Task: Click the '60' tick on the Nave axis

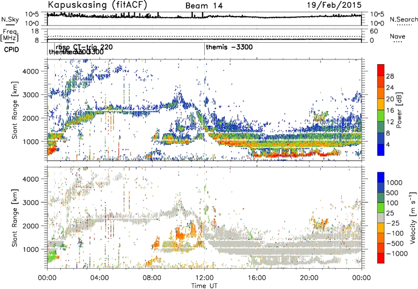Action: (x=374, y=31)
